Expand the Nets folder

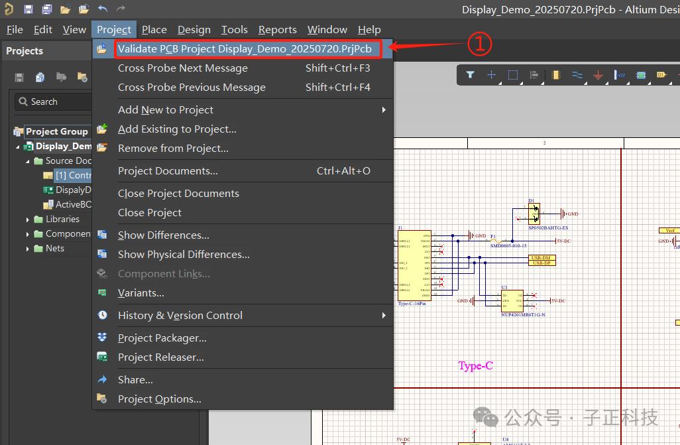tap(28, 249)
